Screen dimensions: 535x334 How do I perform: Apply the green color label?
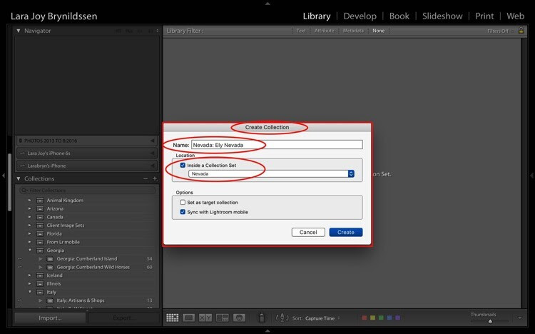pos(381,318)
